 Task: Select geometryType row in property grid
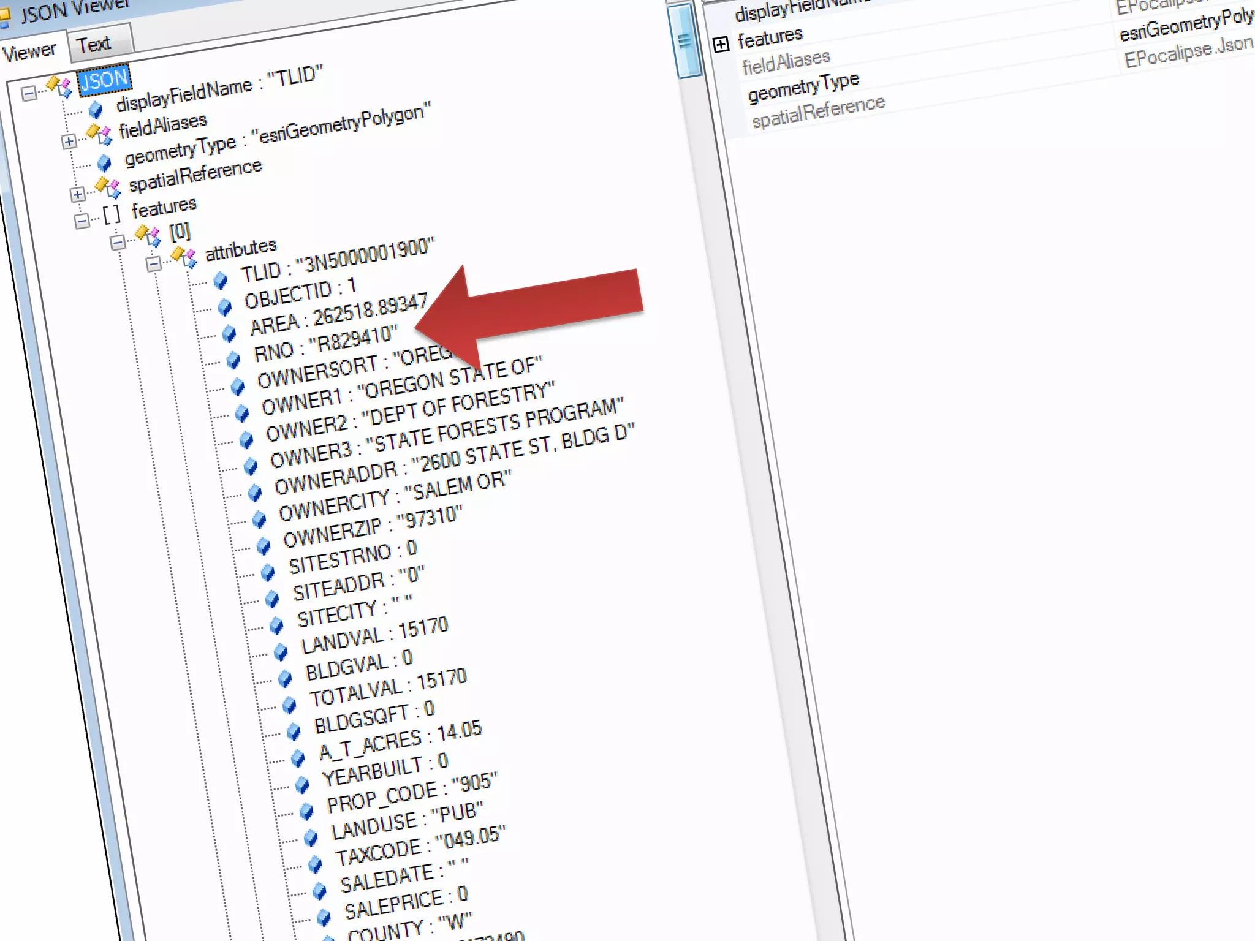coord(803,87)
